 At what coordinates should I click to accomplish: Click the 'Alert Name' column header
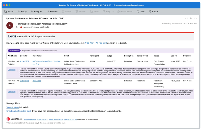pos(12,56)
